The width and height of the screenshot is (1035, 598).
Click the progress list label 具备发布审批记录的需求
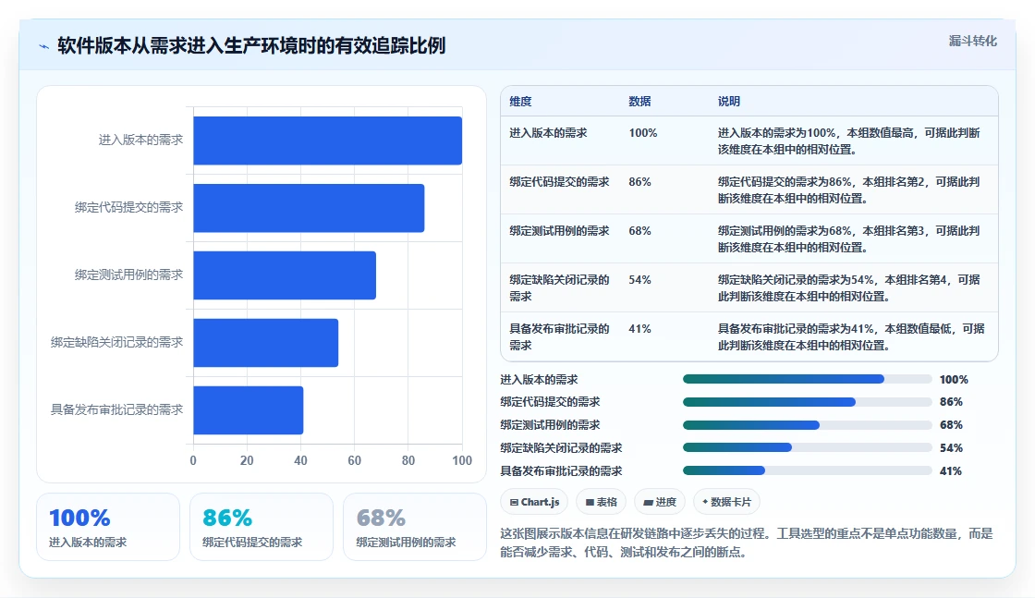point(561,471)
